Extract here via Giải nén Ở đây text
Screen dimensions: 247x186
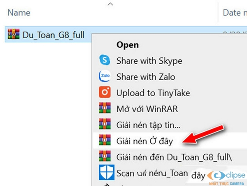point(144,141)
